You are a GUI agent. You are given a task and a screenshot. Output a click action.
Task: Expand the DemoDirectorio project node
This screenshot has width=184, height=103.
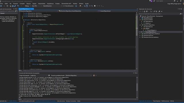pos(140,18)
